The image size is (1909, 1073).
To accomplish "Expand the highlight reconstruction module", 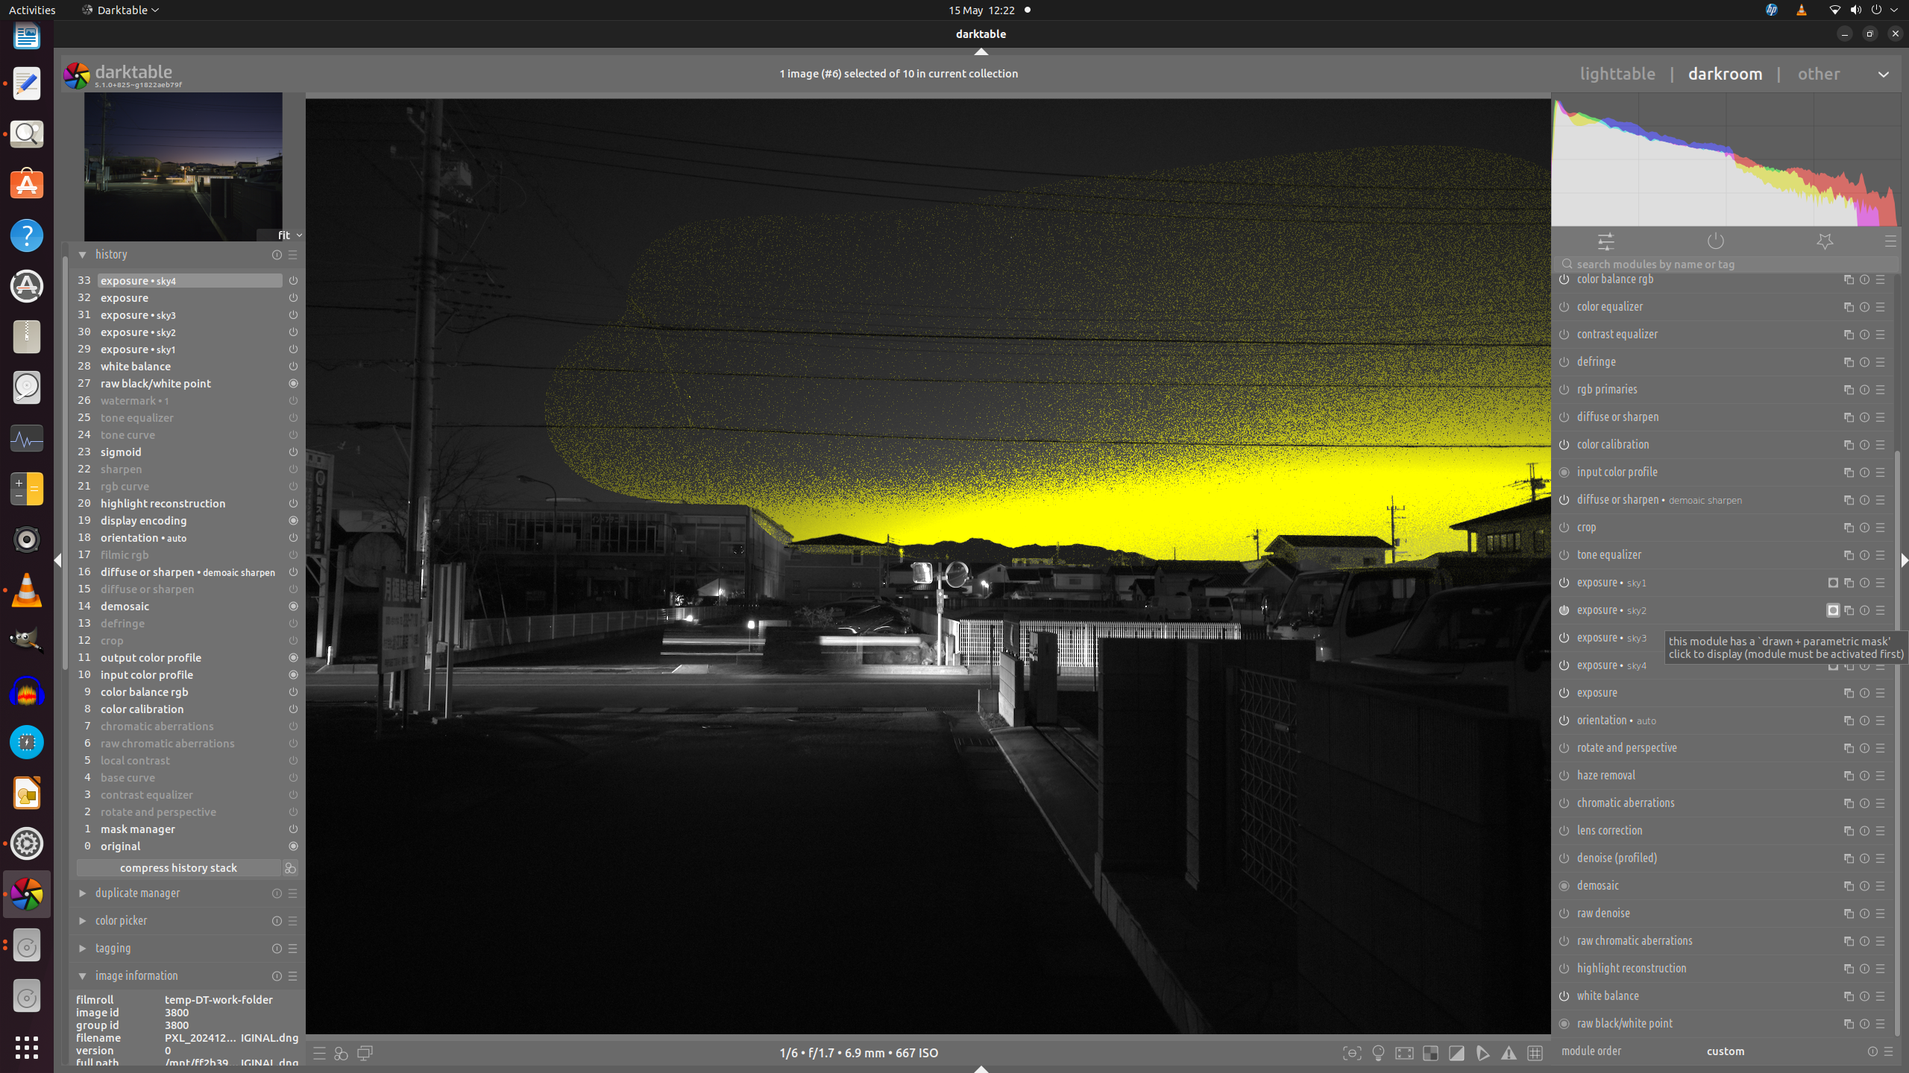I will [1632, 969].
